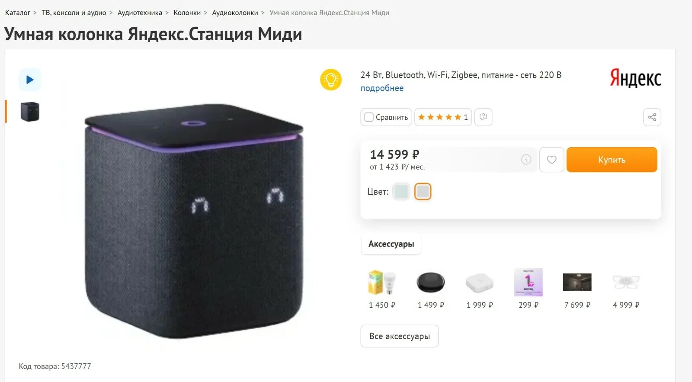Select the light green color swatch
This screenshot has width=692, height=382.
pyautogui.click(x=401, y=191)
